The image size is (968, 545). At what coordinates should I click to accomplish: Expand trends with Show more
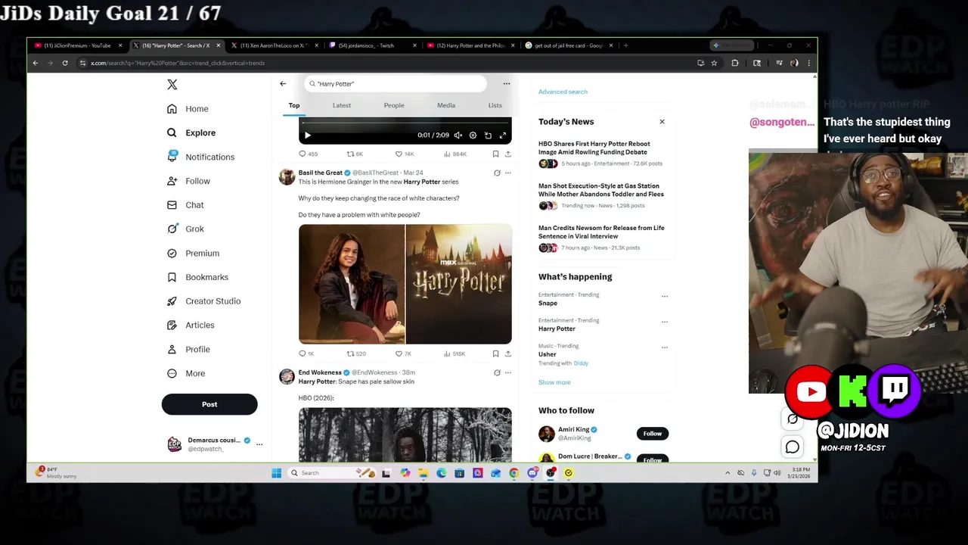(x=554, y=382)
